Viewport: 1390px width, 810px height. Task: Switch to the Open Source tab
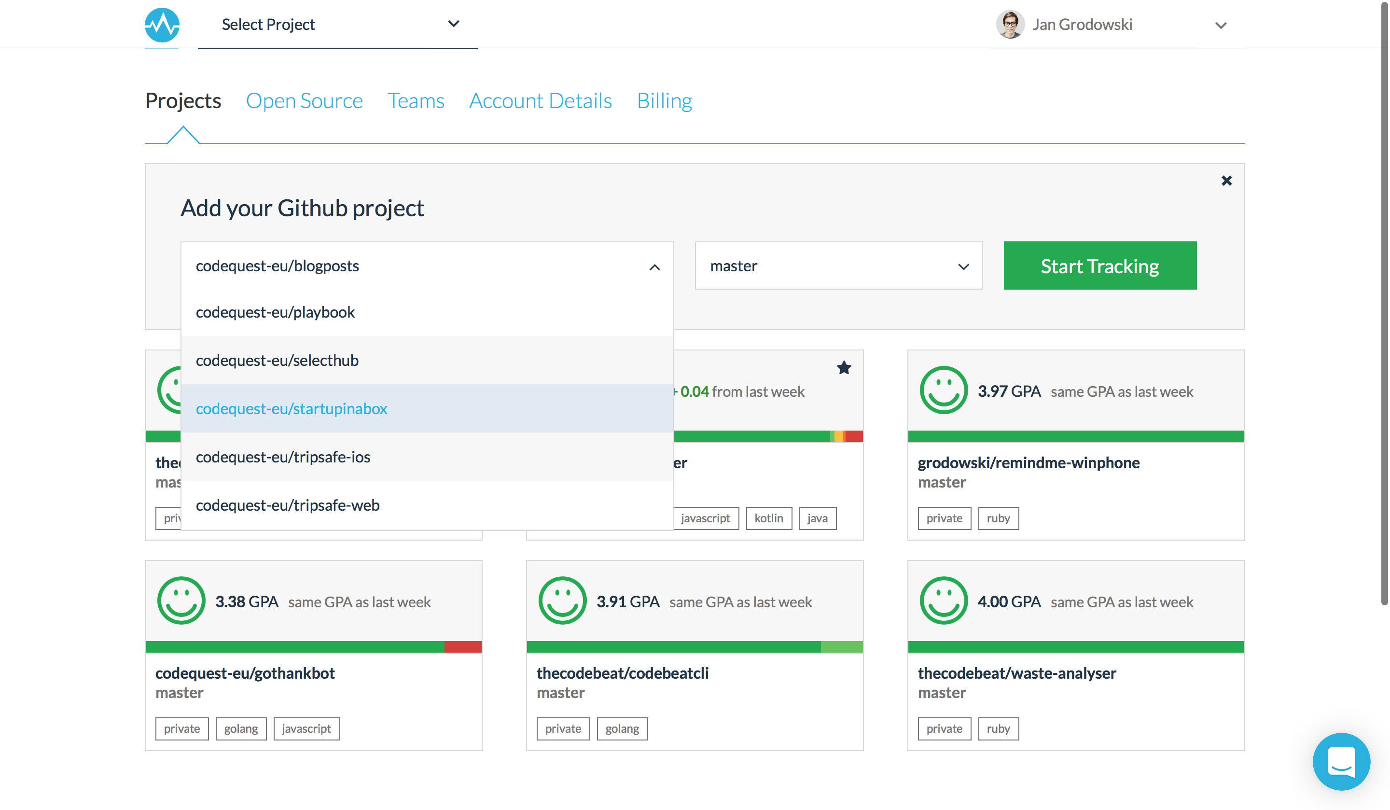[x=304, y=100]
